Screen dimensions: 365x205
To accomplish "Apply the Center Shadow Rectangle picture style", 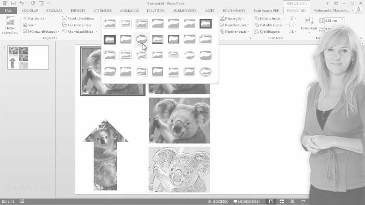I will point(189,39).
